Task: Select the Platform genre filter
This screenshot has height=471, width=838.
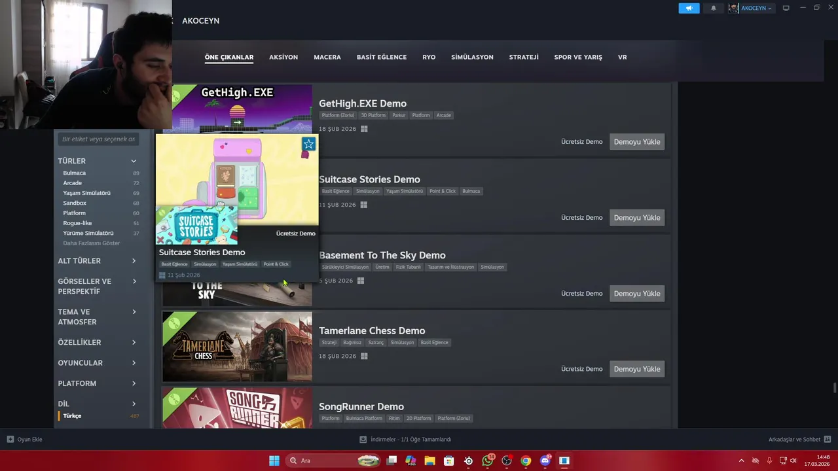Action: 74,213
